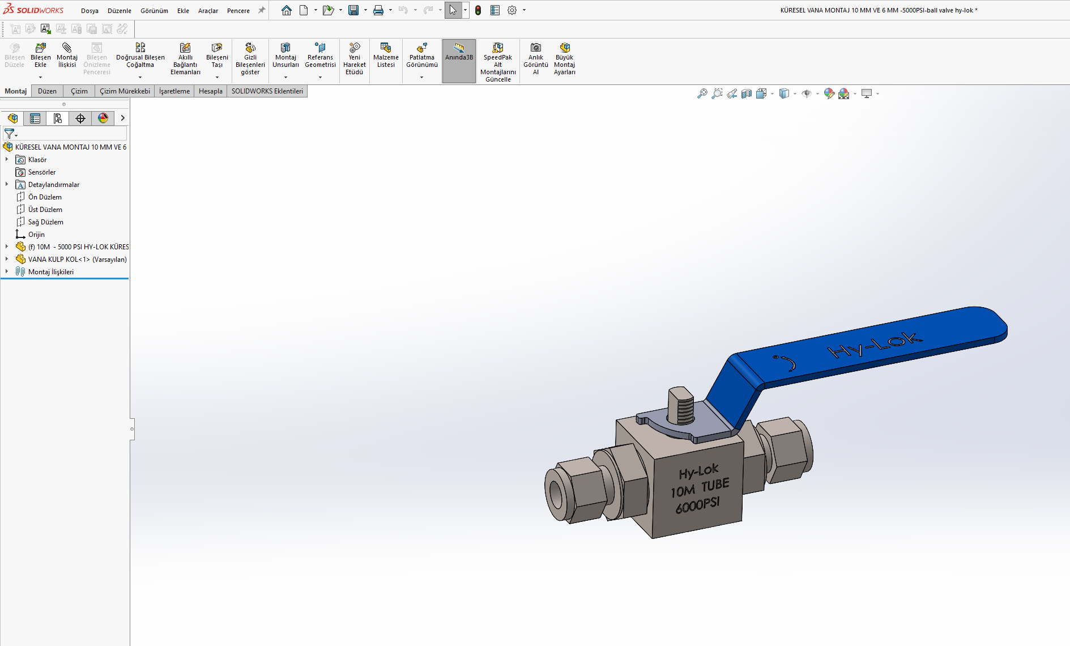Switch to the Çizim tab
The height and width of the screenshot is (646, 1070).
point(79,91)
